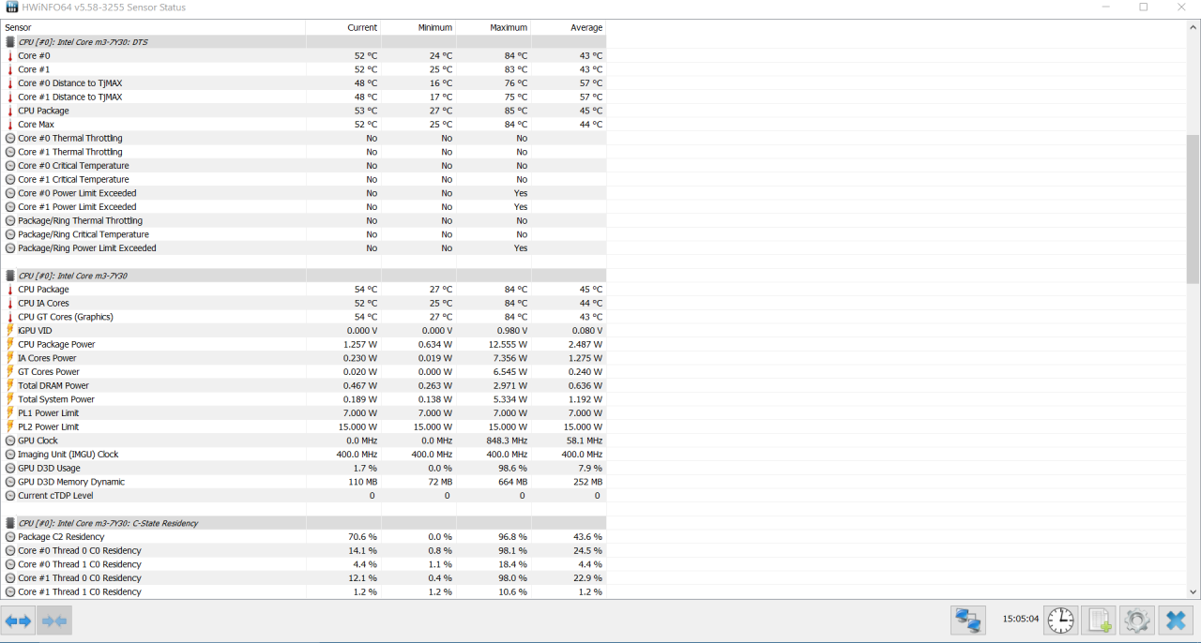This screenshot has height=643, width=1201.
Task: Click thermometer icon of CPU IA Cores
Action: [x=10, y=304]
